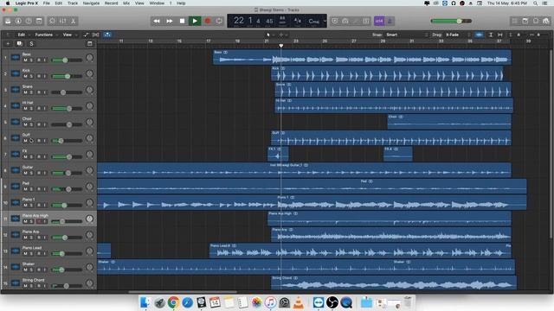The width and height of the screenshot is (554, 311).
Task: Toggle the blue Catch playhead button
Action: point(107,35)
